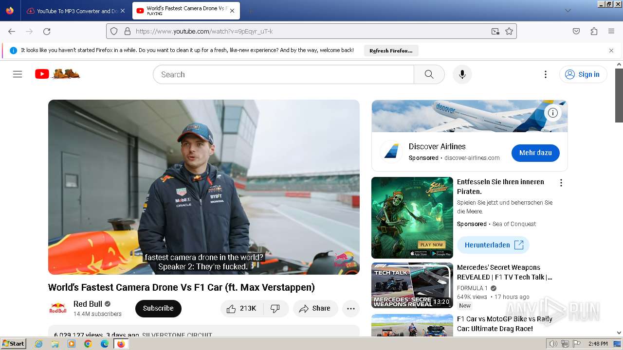
Task: Click the video title heading
Action: click(182, 287)
